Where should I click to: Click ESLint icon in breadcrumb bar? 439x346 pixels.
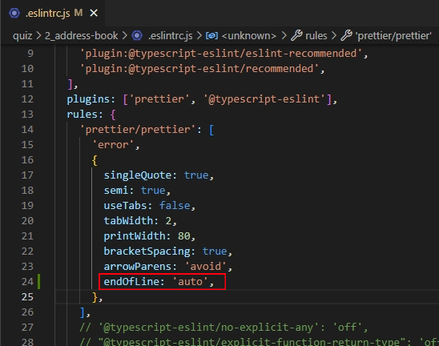pos(137,35)
